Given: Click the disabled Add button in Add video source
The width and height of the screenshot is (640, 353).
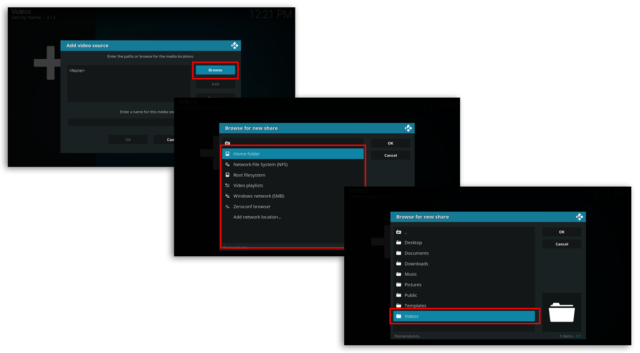Looking at the screenshot, I should pyautogui.click(x=215, y=84).
